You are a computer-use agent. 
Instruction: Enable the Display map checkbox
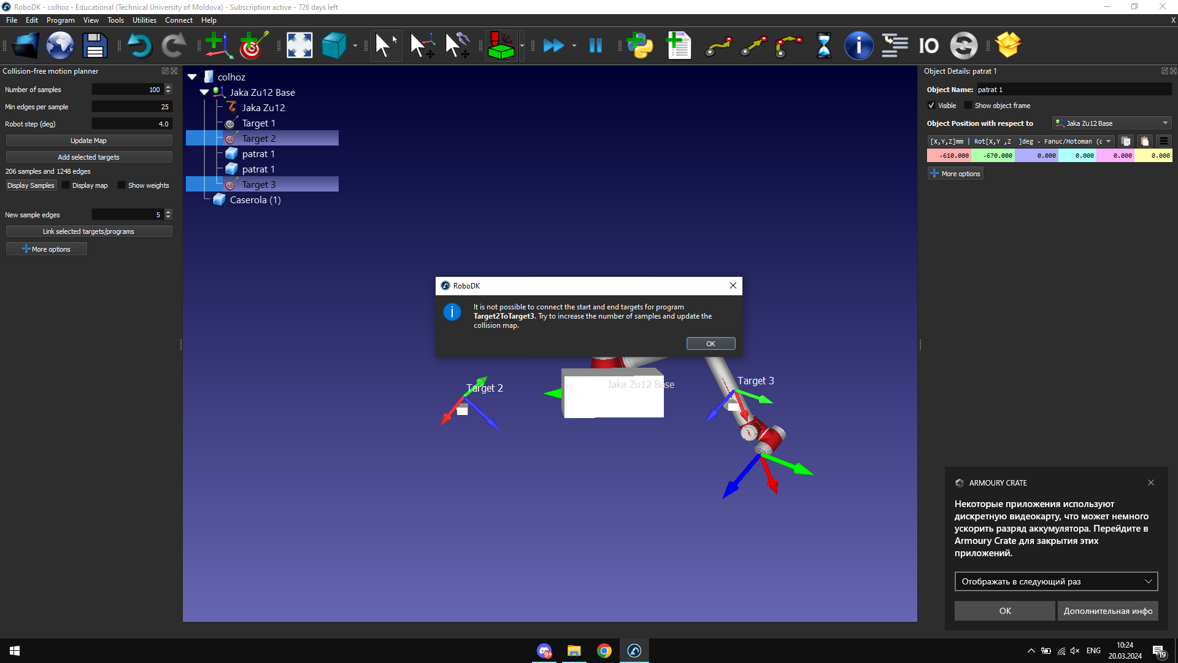(x=66, y=185)
